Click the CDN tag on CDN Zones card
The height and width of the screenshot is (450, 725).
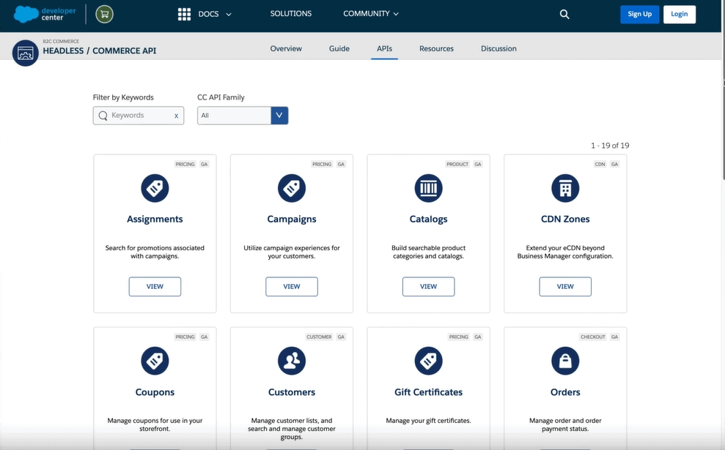(600, 165)
